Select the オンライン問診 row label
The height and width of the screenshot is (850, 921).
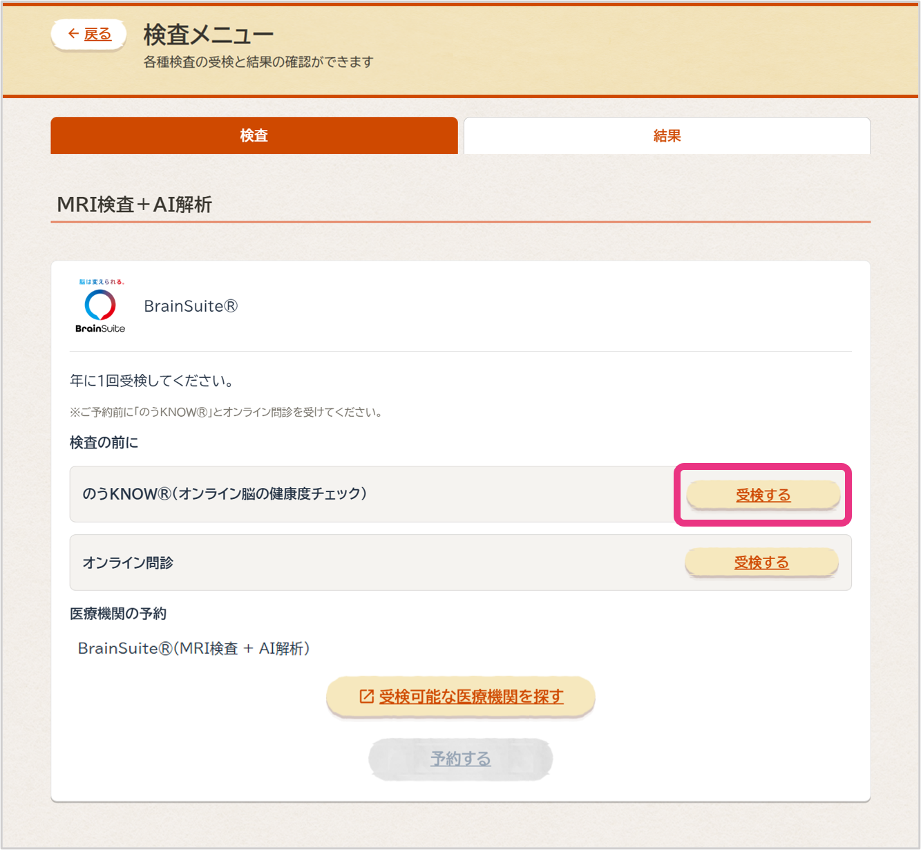pyautogui.click(x=128, y=563)
